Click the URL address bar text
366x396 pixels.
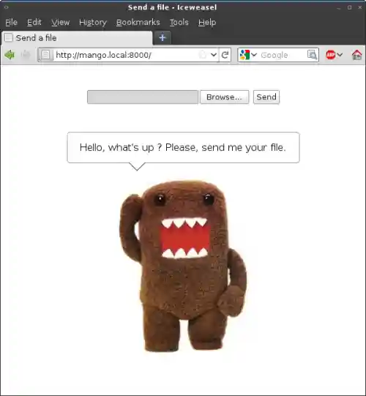(x=103, y=55)
